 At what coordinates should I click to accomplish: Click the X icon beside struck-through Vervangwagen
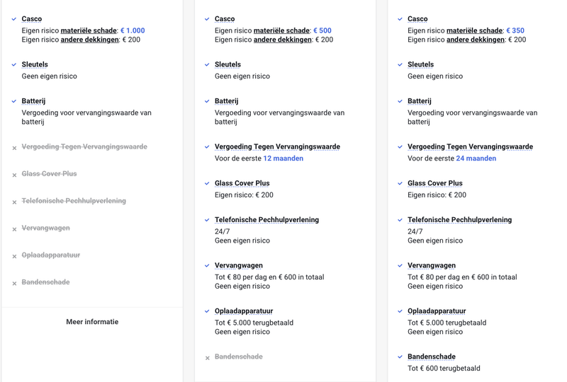pyautogui.click(x=14, y=229)
